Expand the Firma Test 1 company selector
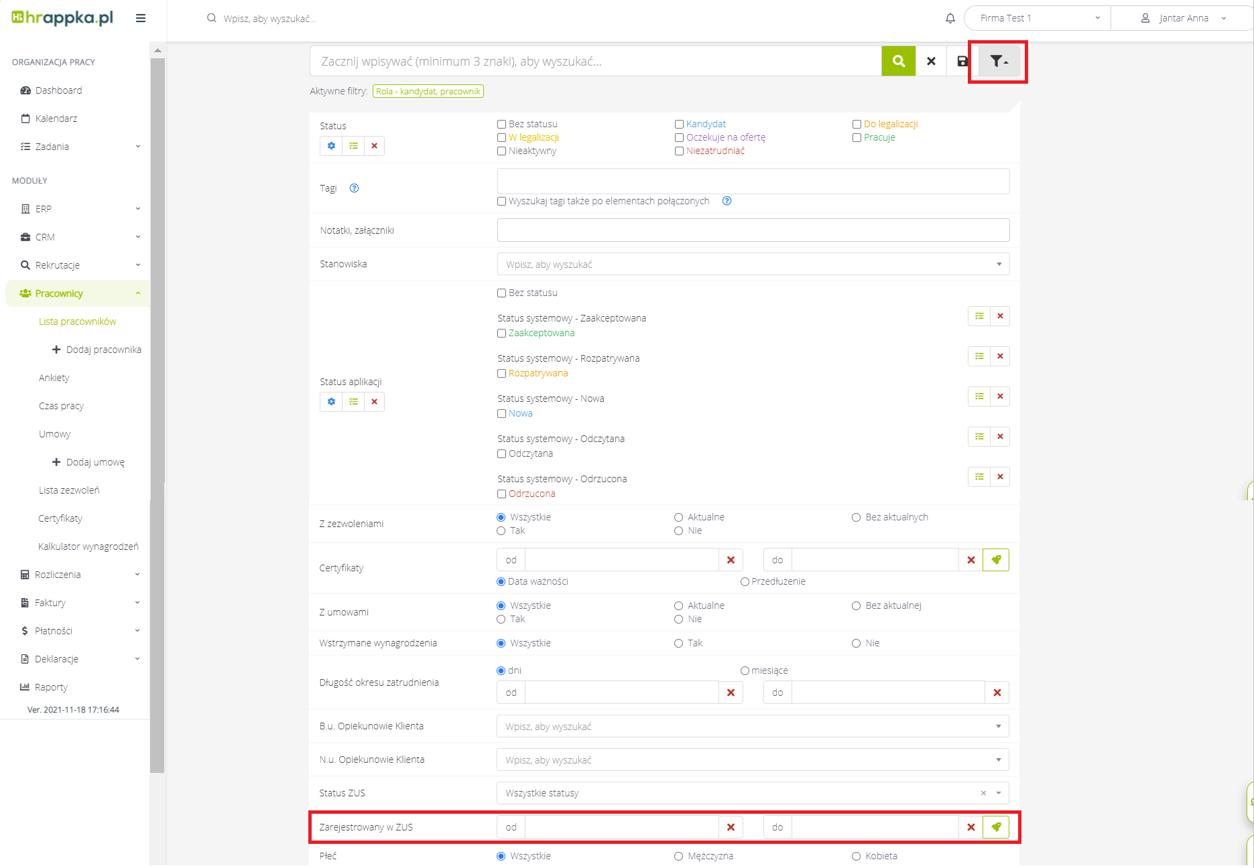The height and width of the screenshot is (868, 1254). click(1037, 19)
